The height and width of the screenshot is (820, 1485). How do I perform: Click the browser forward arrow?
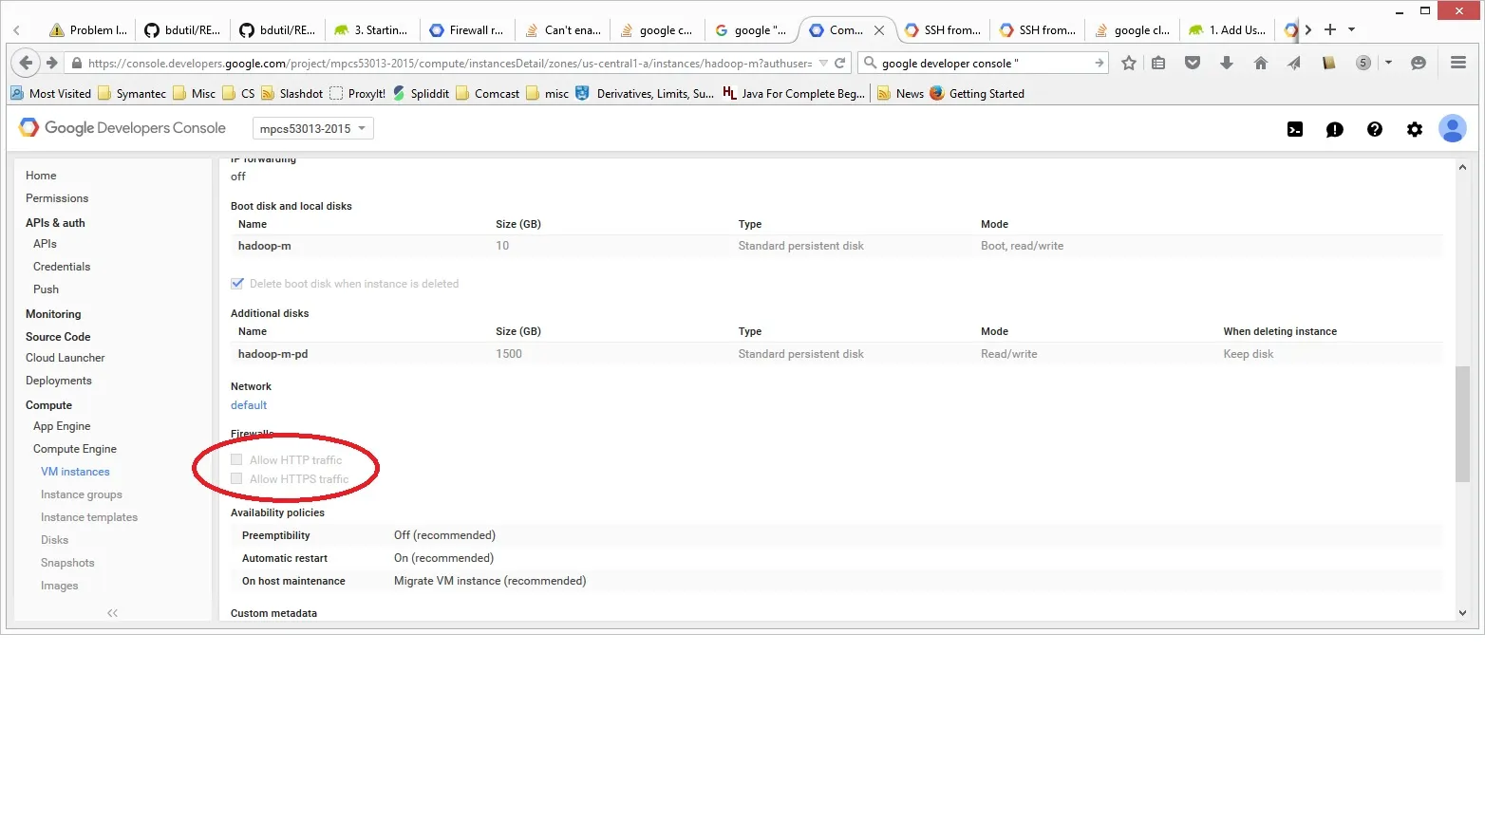coord(52,63)
